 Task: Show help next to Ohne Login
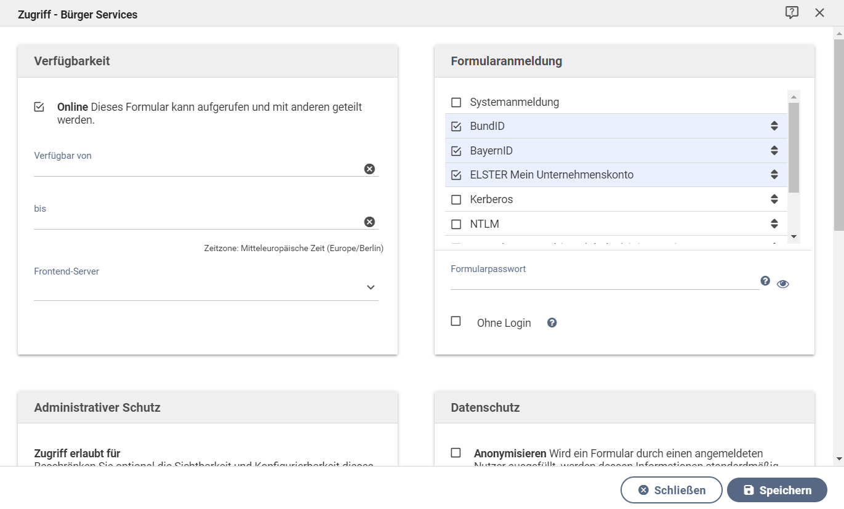point(552,322)
